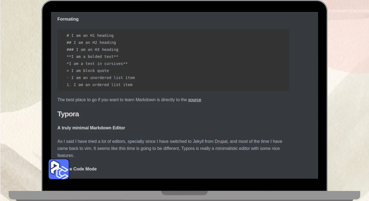Viewport: 369px width, 201px height.
Task: Click the misspelled word "Drupal"
Action: (221, 141)
